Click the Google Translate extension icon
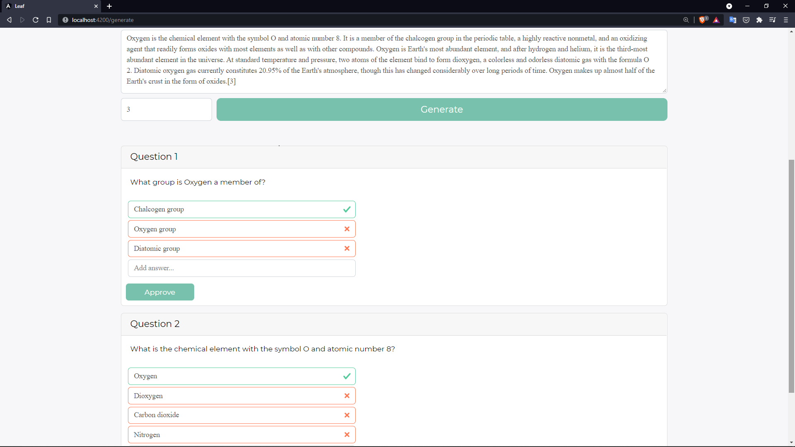Viewport: 795px width, 447px height. point(733,20)
